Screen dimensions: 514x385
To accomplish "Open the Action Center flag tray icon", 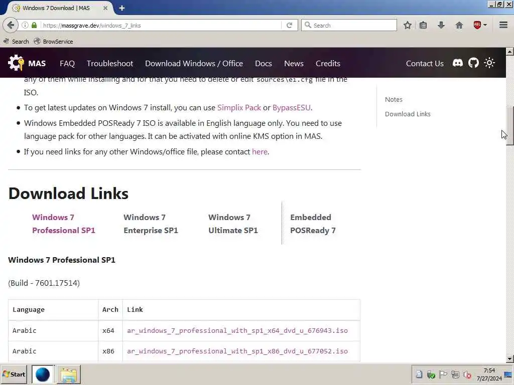I will (443, 374).
